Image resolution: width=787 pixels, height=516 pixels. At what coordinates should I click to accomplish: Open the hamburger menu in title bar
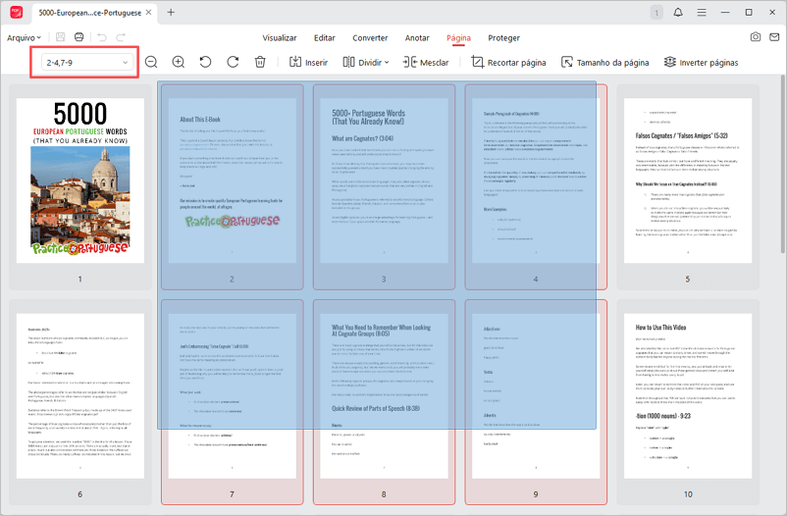(x=702, y=12)
